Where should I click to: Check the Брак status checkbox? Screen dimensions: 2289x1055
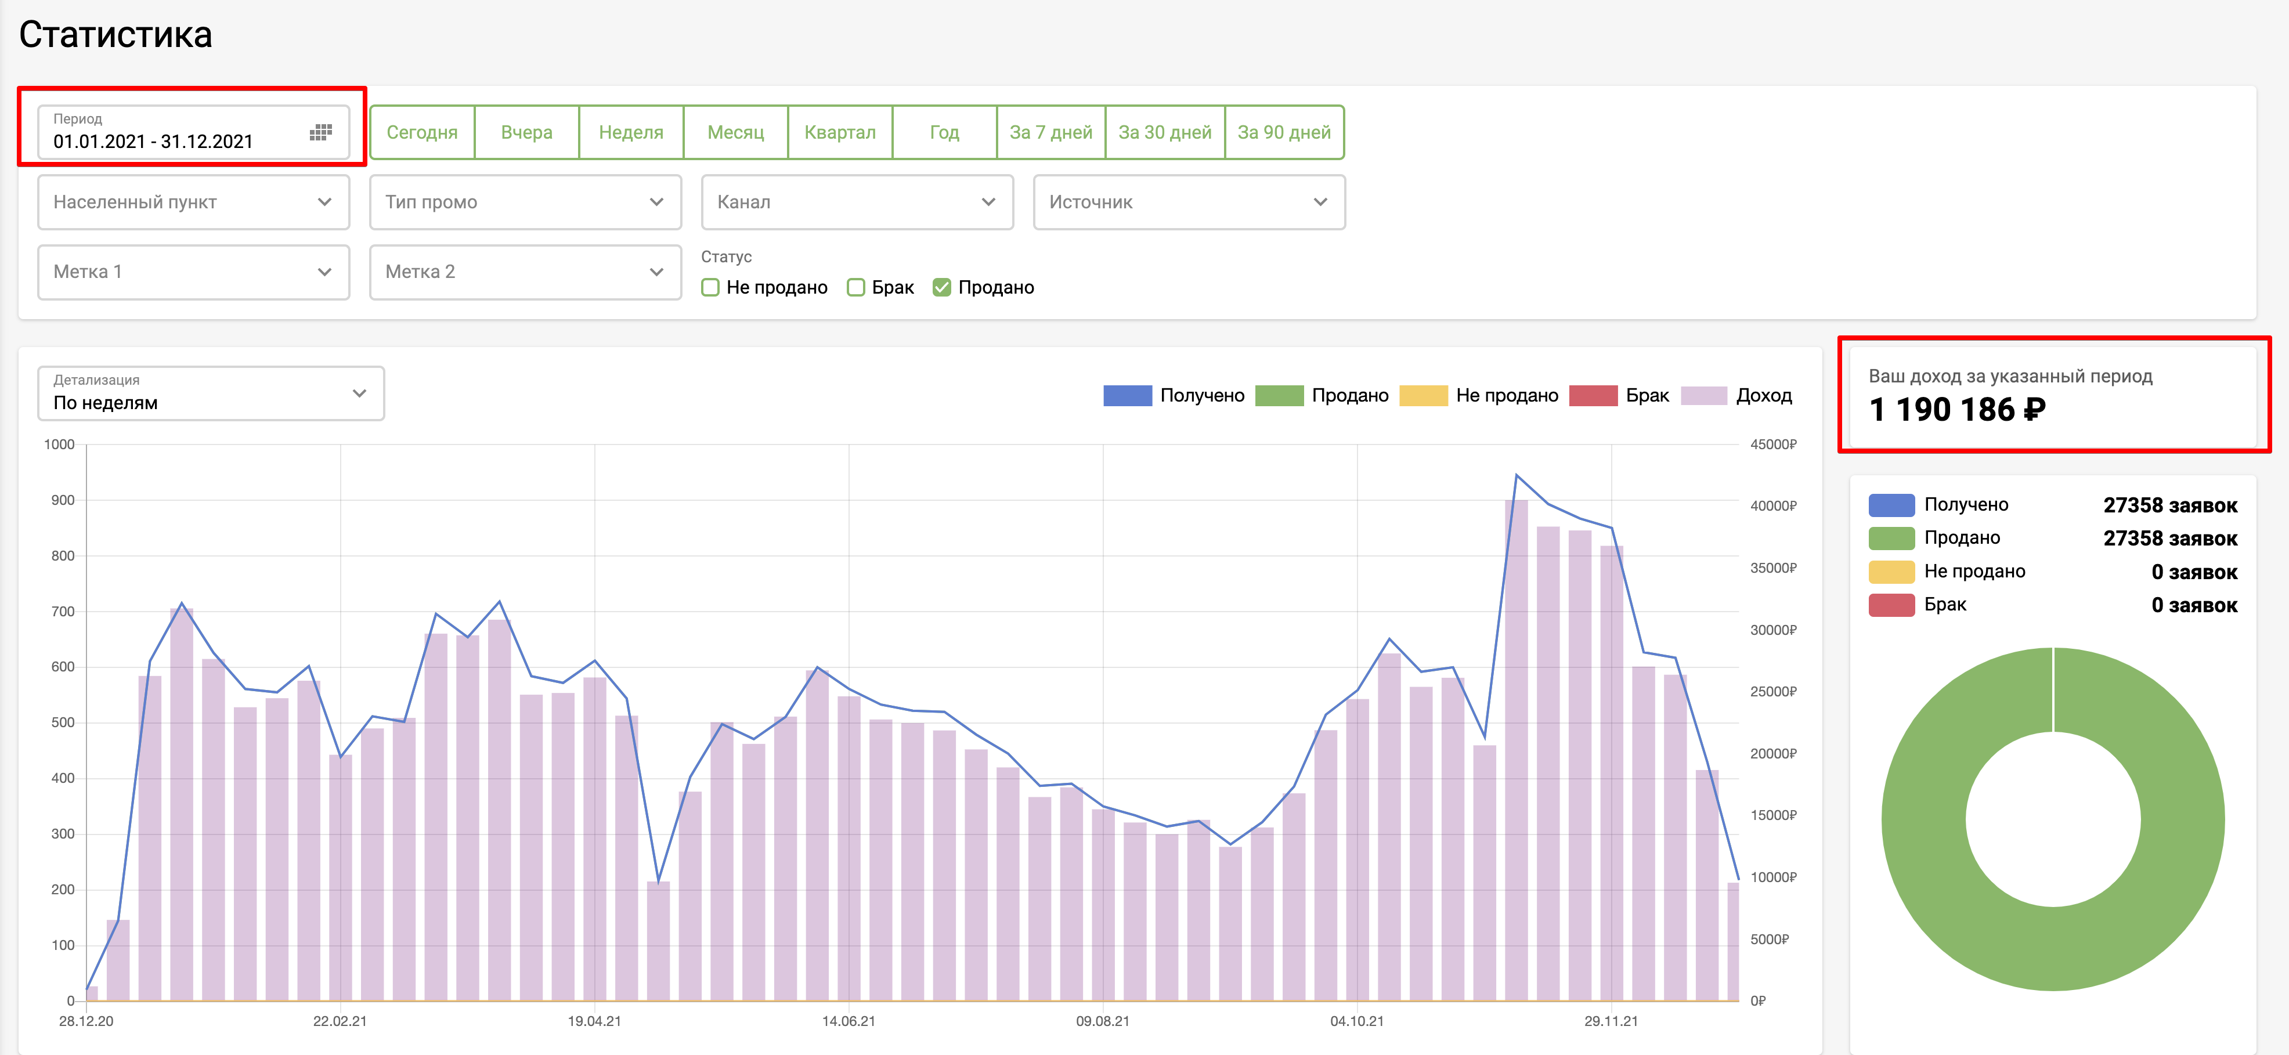[x=855, y=287]
